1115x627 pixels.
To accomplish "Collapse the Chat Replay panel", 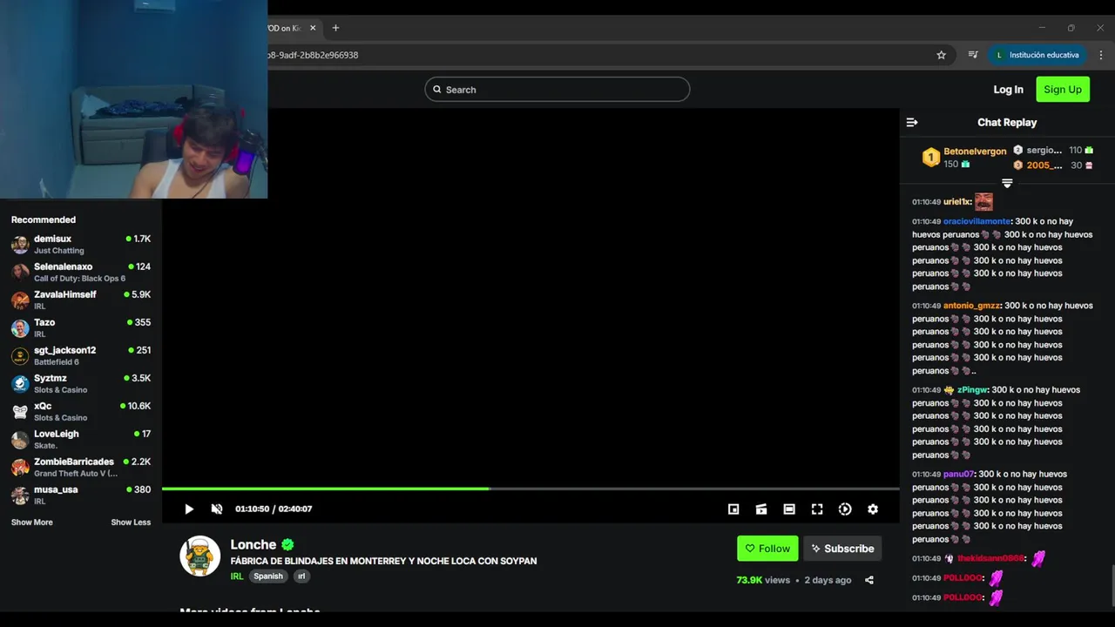I will coord(912,123).
